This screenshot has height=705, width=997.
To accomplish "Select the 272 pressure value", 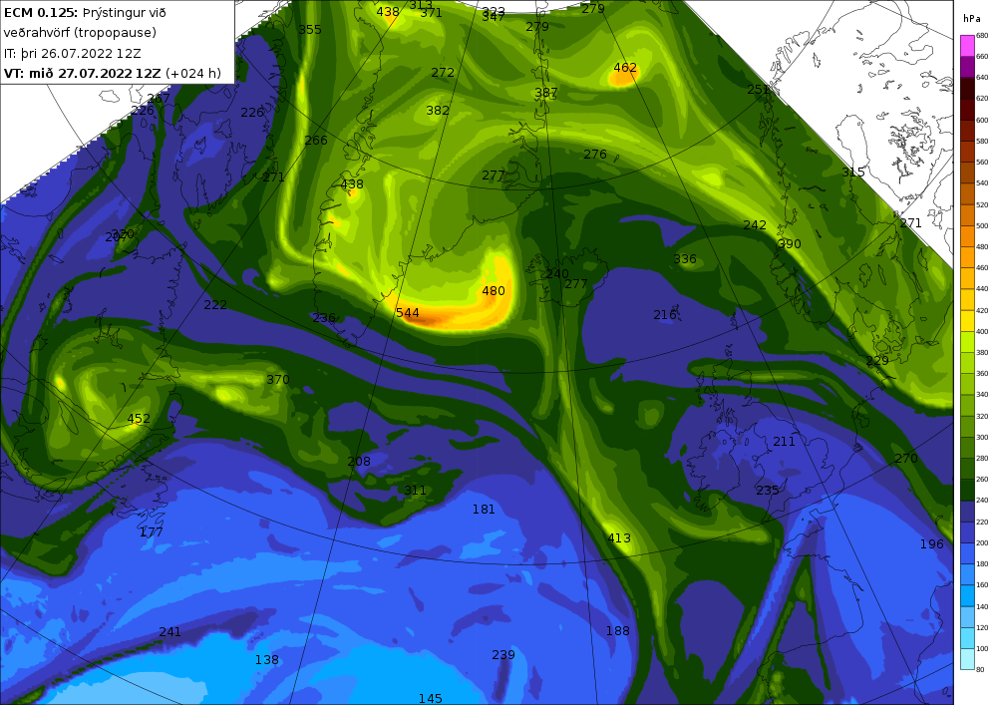I will point(443,73).
